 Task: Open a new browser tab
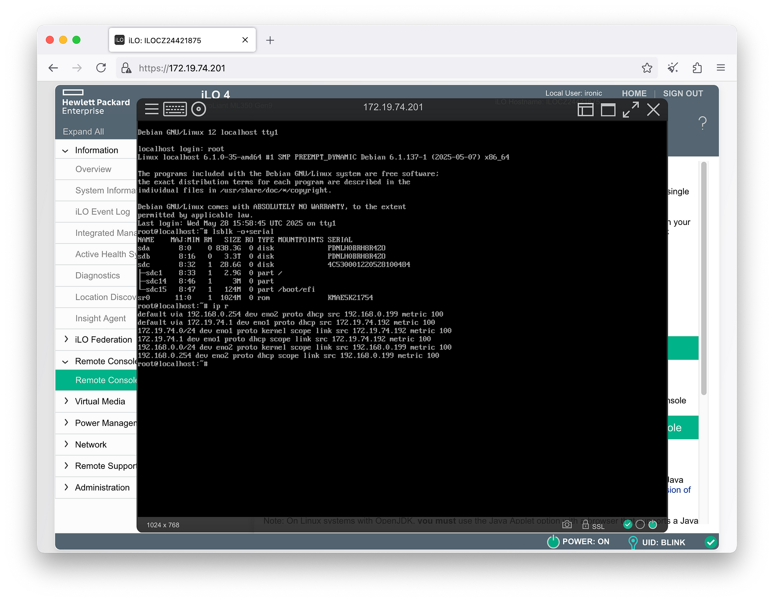[x=270, y=40]
